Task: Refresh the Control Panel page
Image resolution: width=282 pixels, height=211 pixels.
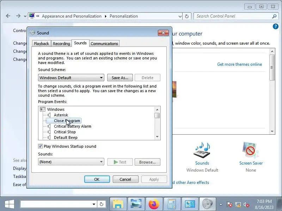Action: click(187, 16)
